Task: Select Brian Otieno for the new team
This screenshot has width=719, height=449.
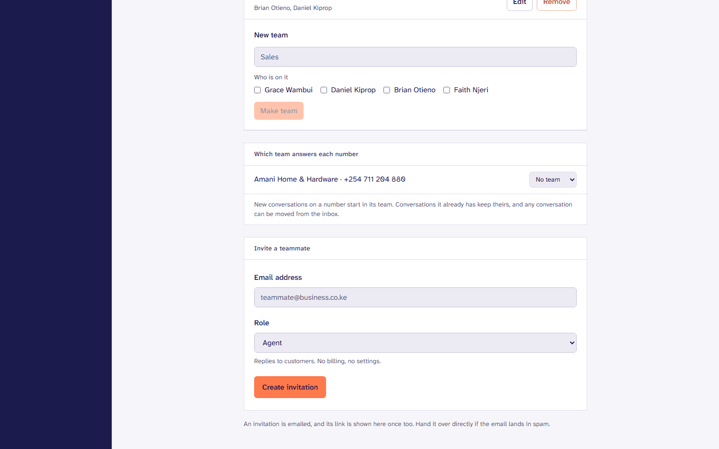Action: point(386,90)
